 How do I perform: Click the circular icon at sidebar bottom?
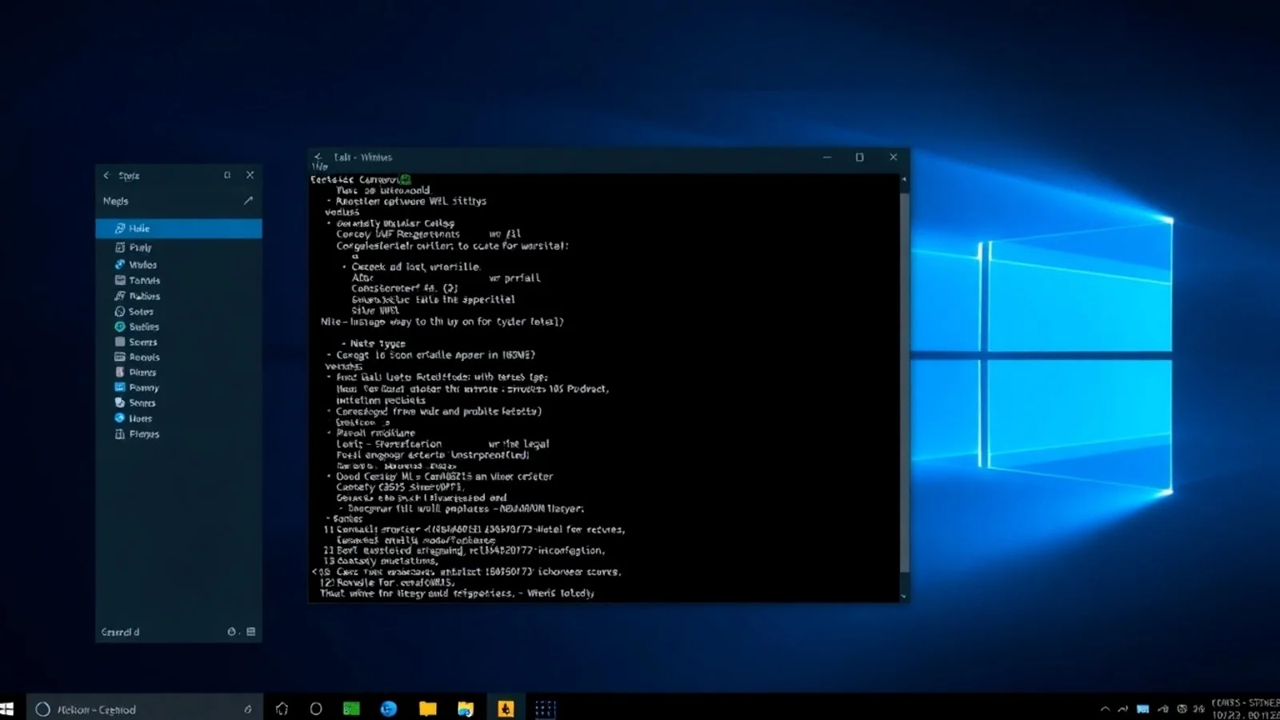tap(231, 631)
